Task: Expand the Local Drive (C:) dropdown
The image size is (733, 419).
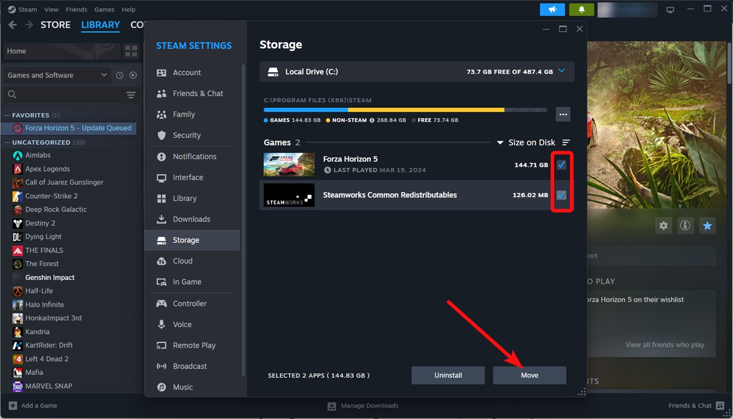Action: click(561, 71)
